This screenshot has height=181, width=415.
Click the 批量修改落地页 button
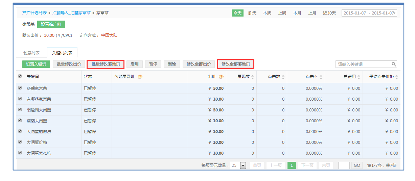pyautogui.click(x=106, y=64)
